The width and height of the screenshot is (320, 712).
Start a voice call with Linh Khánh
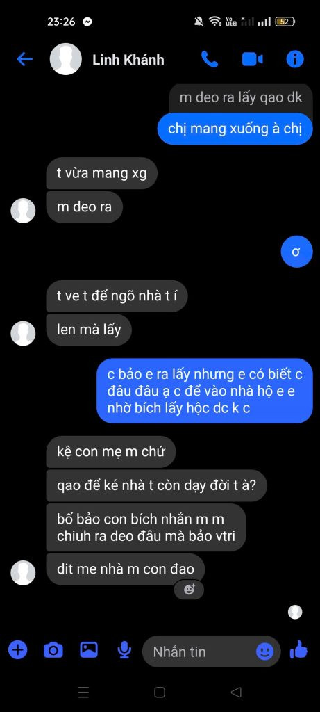coord(210,59)
